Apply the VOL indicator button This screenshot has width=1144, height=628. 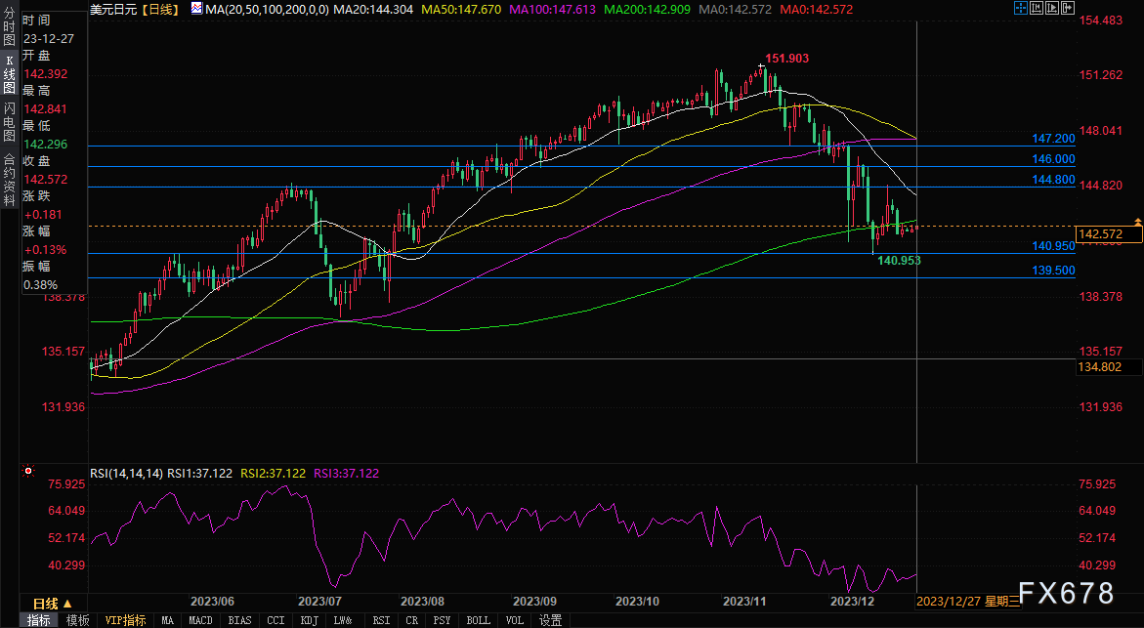point(515,620)
